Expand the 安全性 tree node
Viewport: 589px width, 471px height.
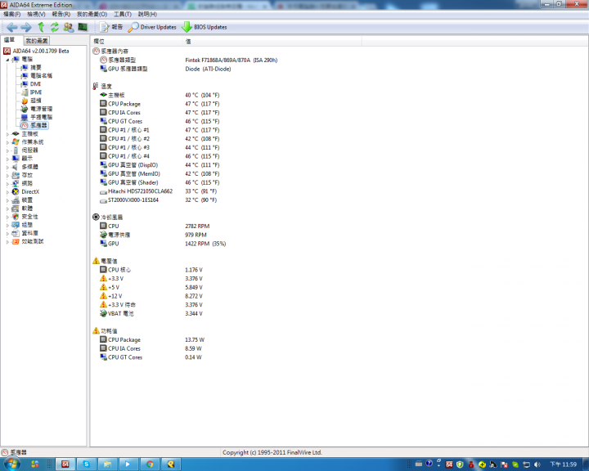(7, 217)
